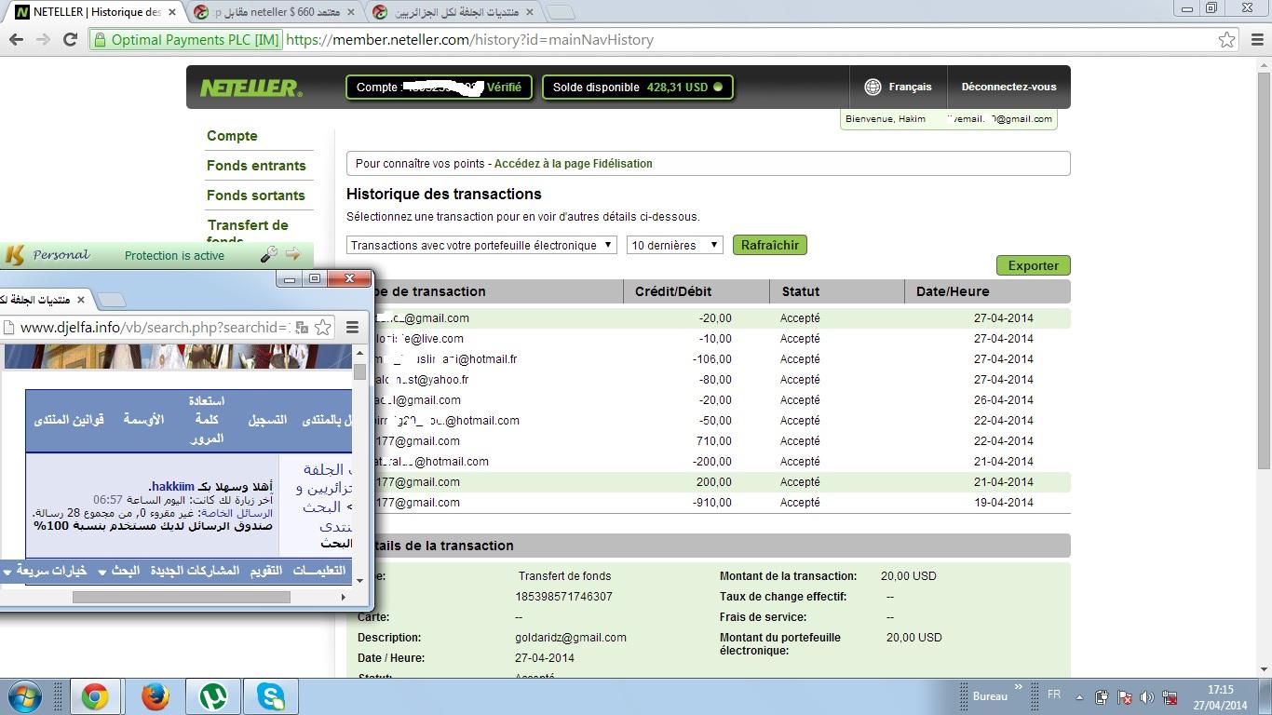Click Chrome icon in the taskbar
This screenshot has width=1272, height=715.
94,696
